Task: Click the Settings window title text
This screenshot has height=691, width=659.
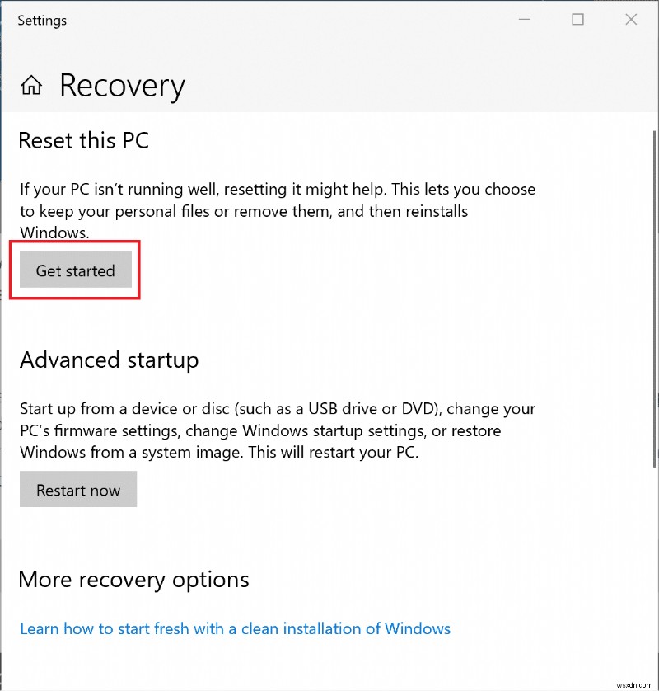Action: click(42, 20)
